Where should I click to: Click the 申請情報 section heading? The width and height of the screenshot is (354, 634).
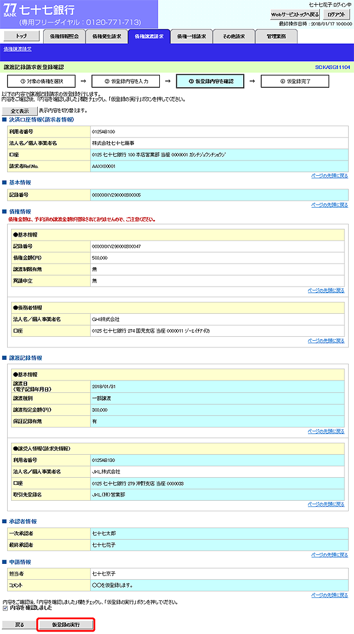click(20, 562)
